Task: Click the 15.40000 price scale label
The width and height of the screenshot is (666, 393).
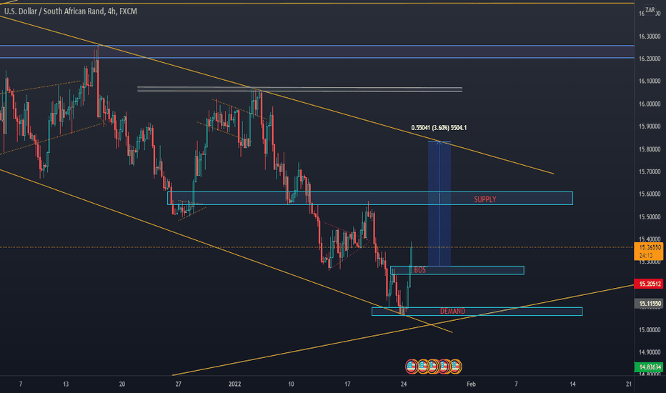Action: (x=650, y=239)
